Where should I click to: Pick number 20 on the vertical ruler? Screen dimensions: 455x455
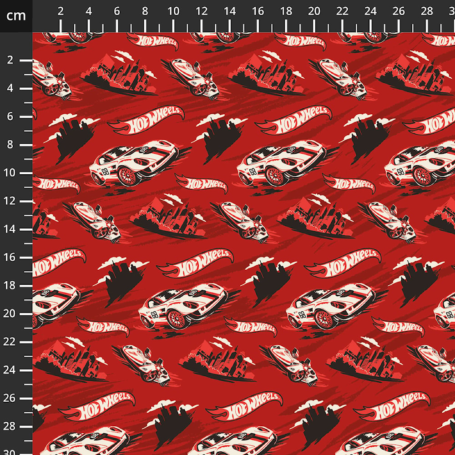click(x=9, y=313)
